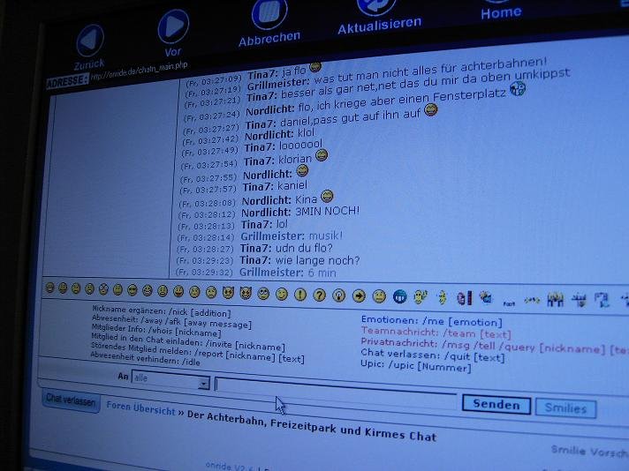Click the Aktualisieren refresh icon
This screenshot has height=471, width=629.
tap(380, 4)
